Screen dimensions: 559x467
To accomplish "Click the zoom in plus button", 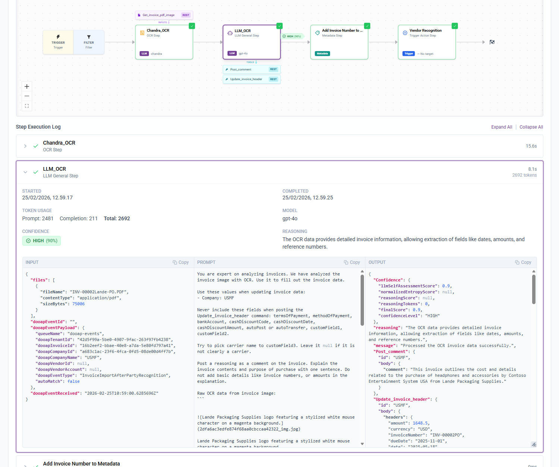I will tap(27, 86).
